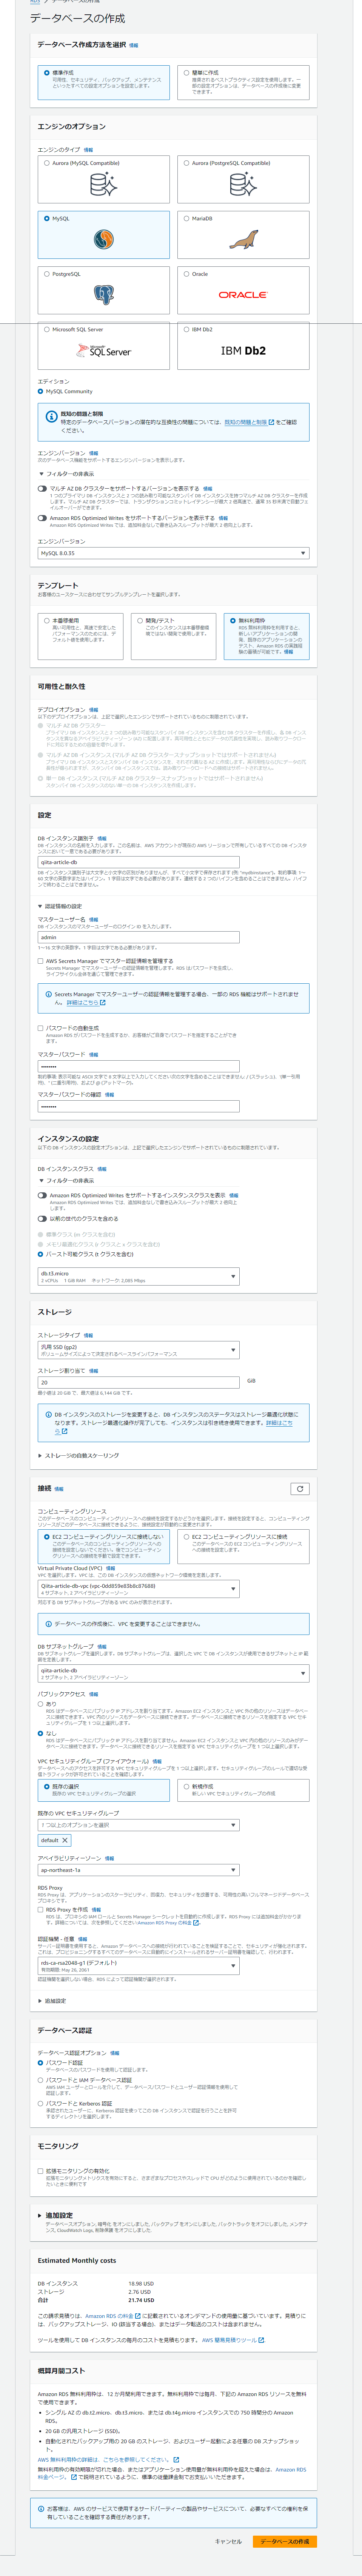The image size is (362, 2576).
Task: Expand the 追加設定 section near the page bottom
Action: click(56, 2215)
